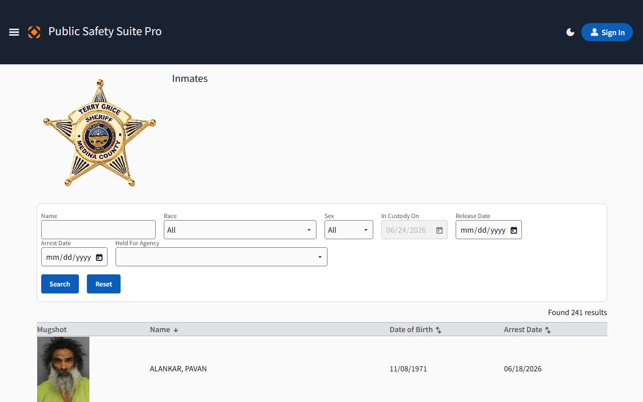Click the In Custody On date field
The image size is (643, 402).
point(414,230)
